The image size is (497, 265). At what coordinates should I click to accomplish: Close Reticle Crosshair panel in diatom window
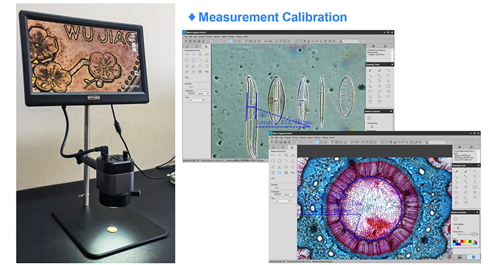pos(391,111)
